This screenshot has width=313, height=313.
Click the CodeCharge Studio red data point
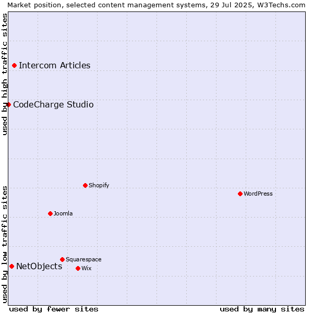point(8,105)
